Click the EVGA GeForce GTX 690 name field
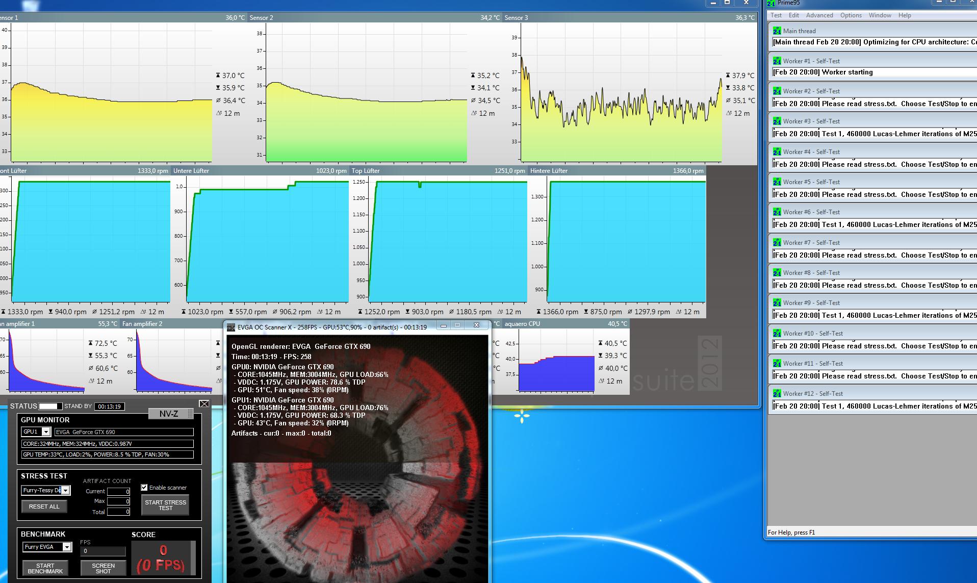 click(x=124, y=432)
